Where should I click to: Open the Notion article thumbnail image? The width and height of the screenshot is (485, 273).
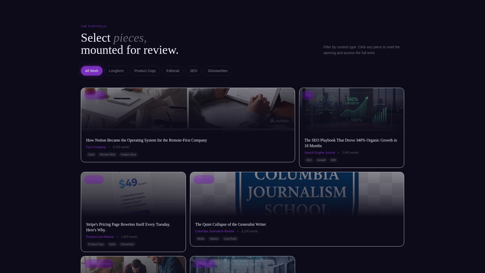pyautogui.click(x=188, y=110)
